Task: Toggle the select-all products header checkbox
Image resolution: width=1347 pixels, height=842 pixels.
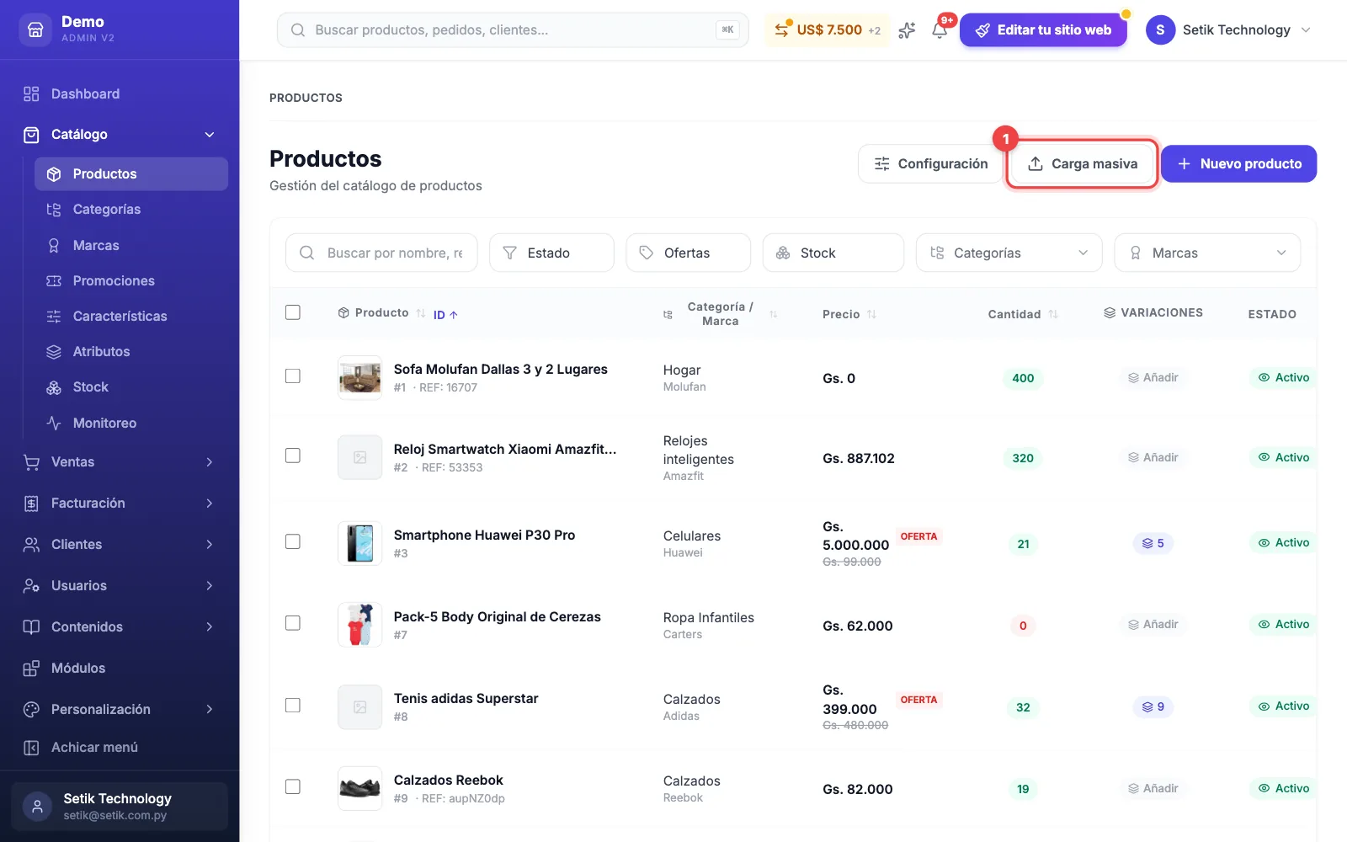Action: [293, 312]
